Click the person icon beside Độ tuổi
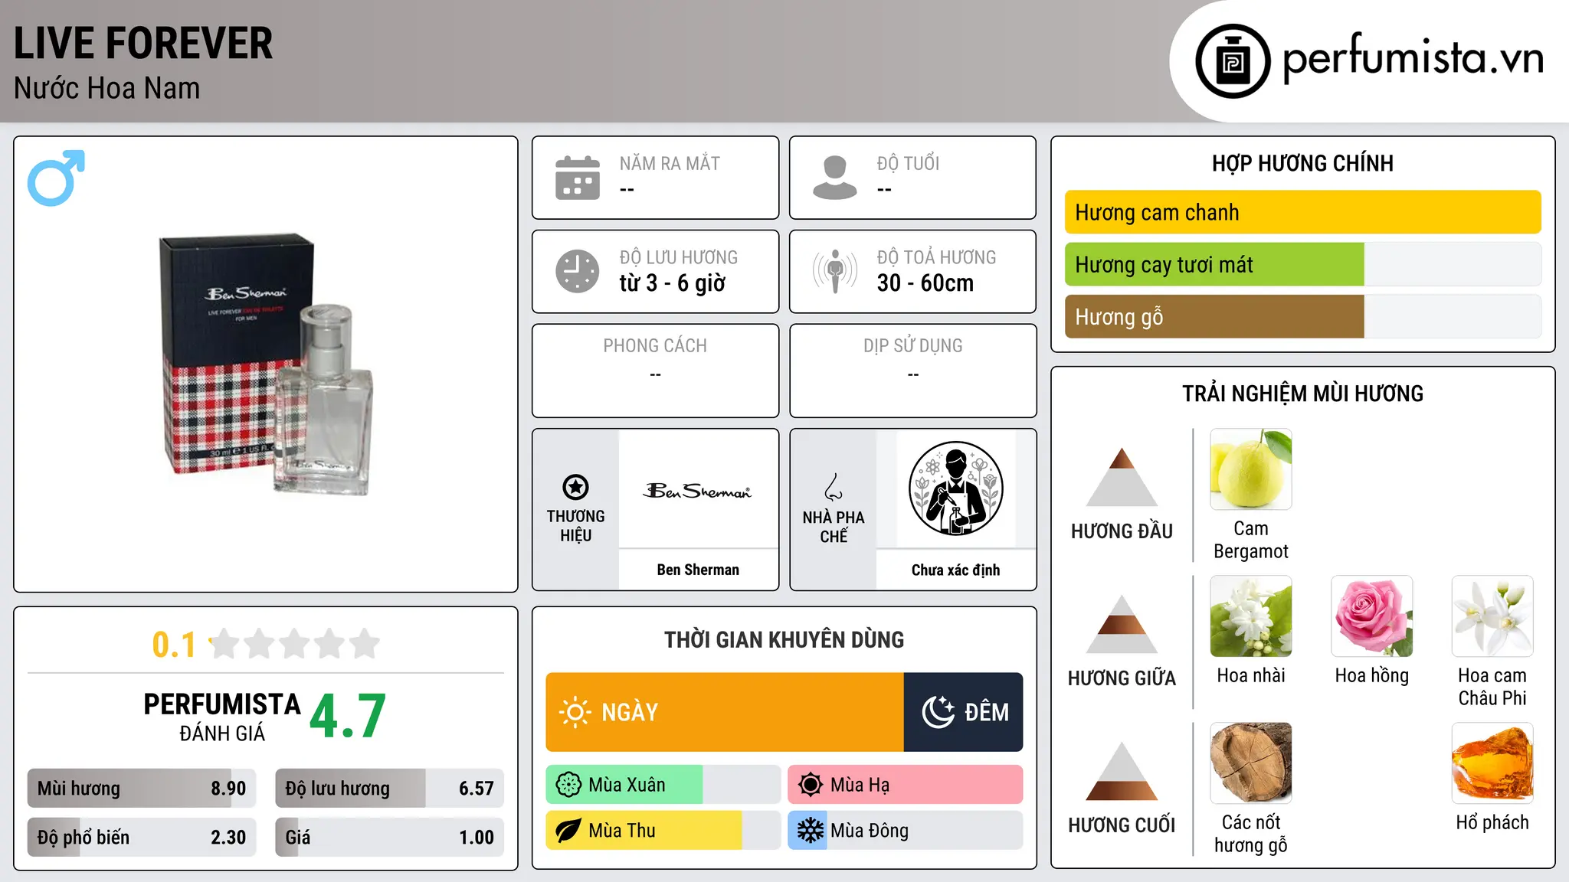1569x882 pixels. click(x=834, y=178)
